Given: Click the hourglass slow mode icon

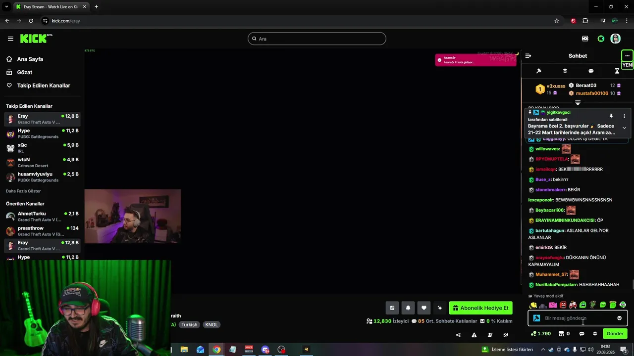Looking at the screenshot, I should click(x=617, y=71).
